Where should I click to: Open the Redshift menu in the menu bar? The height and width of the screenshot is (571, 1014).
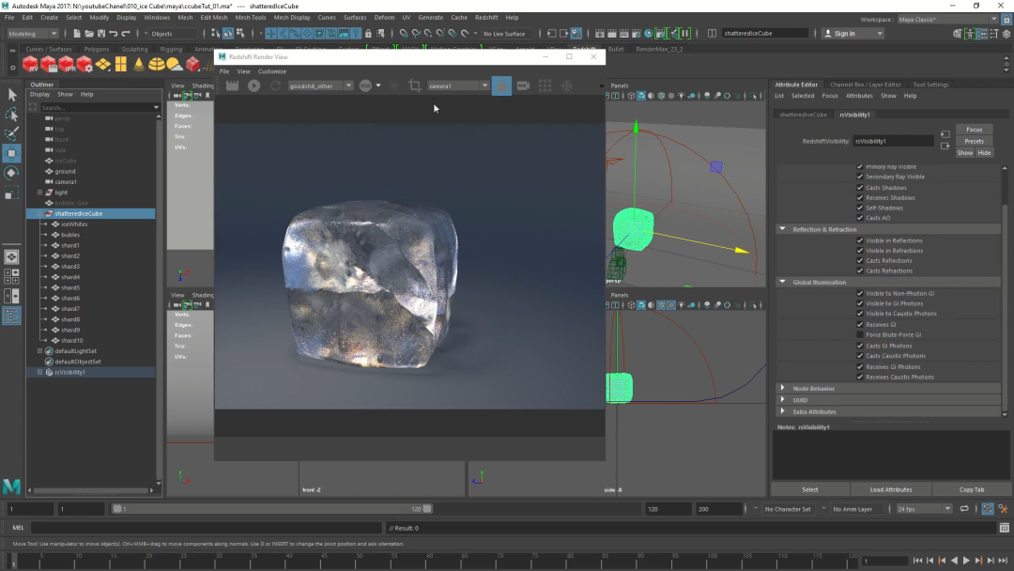click(486, 18)
